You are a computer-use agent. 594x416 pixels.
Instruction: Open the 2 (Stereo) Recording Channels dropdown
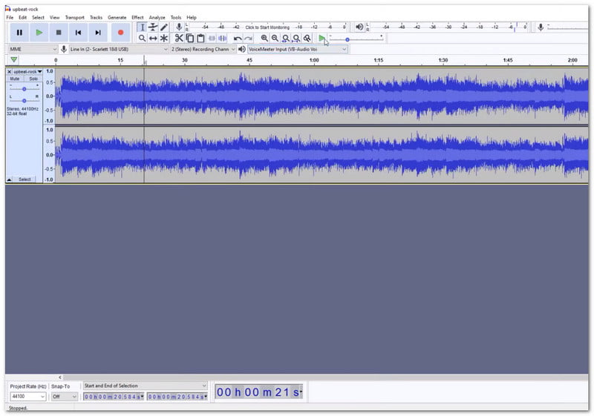point(203,49)
